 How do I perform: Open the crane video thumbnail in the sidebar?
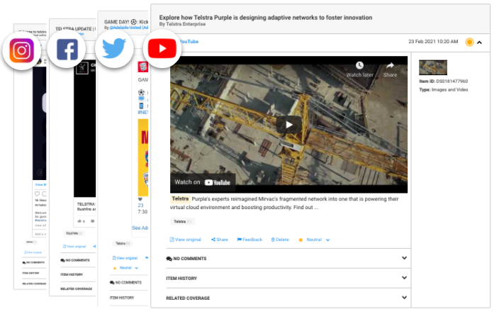click(x=433, y=67)
